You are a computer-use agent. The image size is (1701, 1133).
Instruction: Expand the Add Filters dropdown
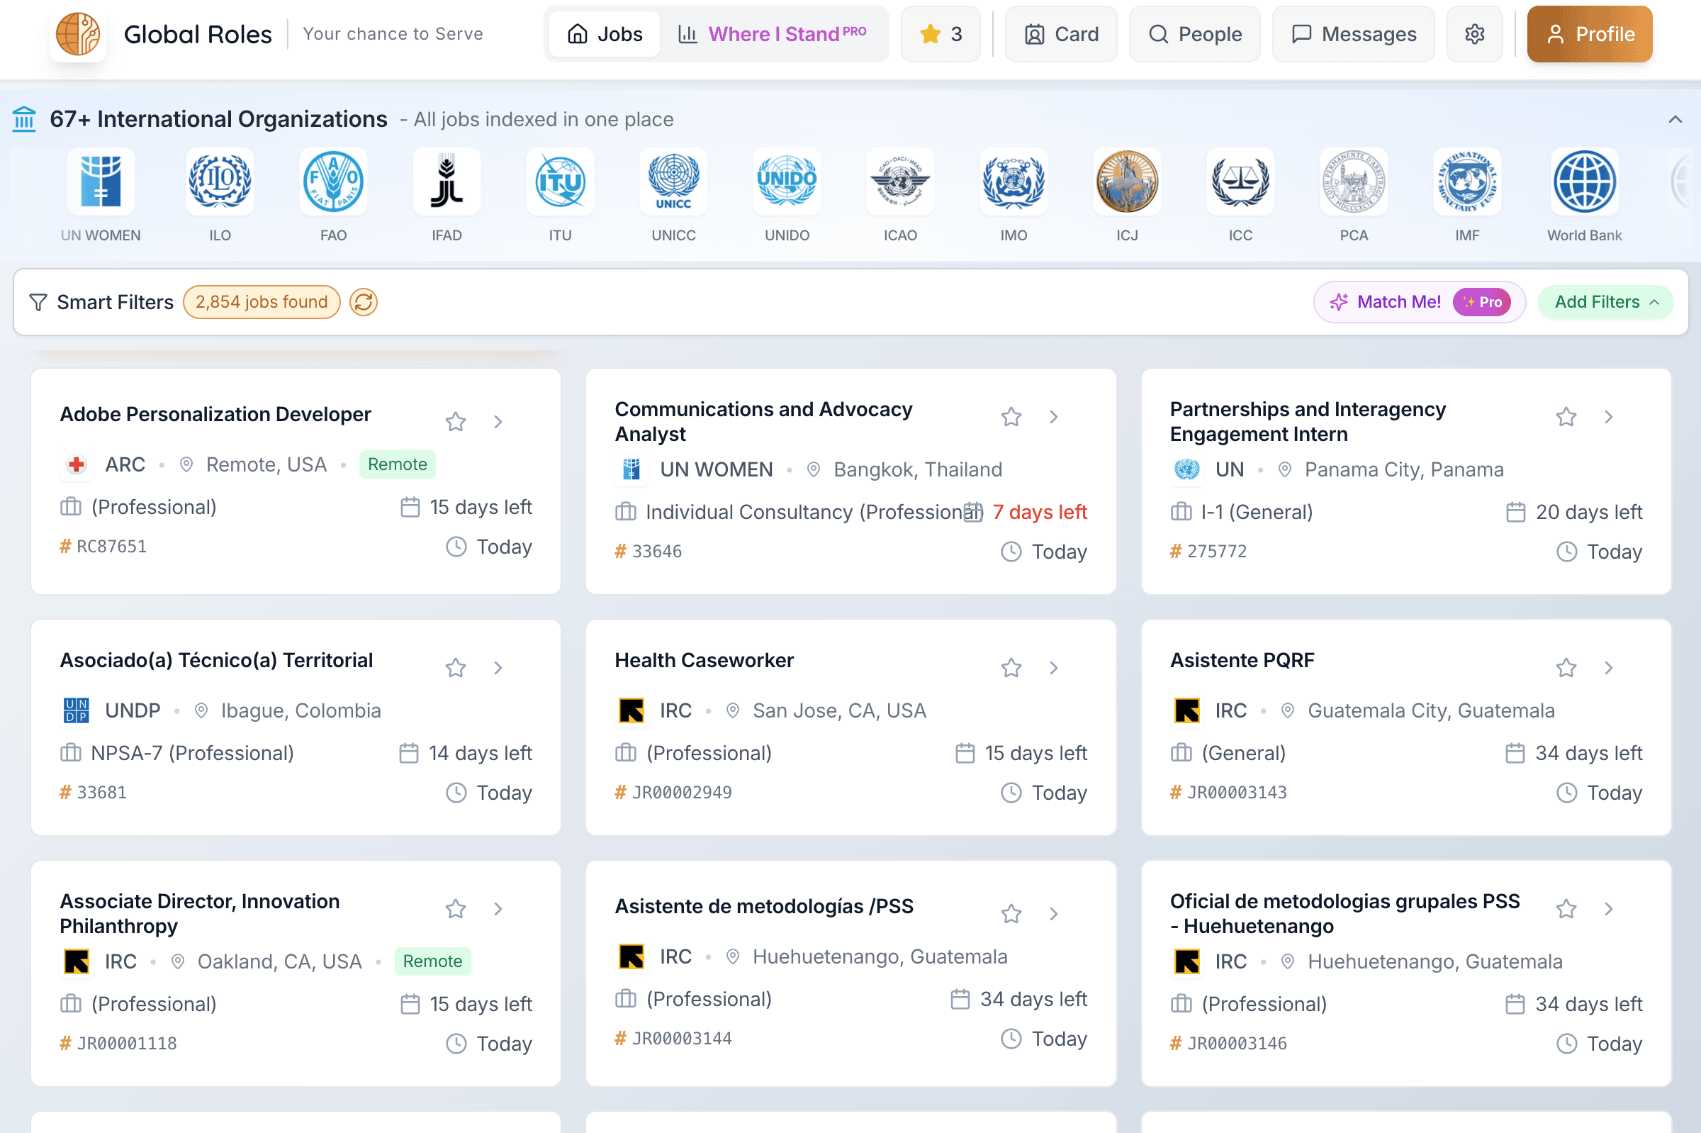(1605, 302)
